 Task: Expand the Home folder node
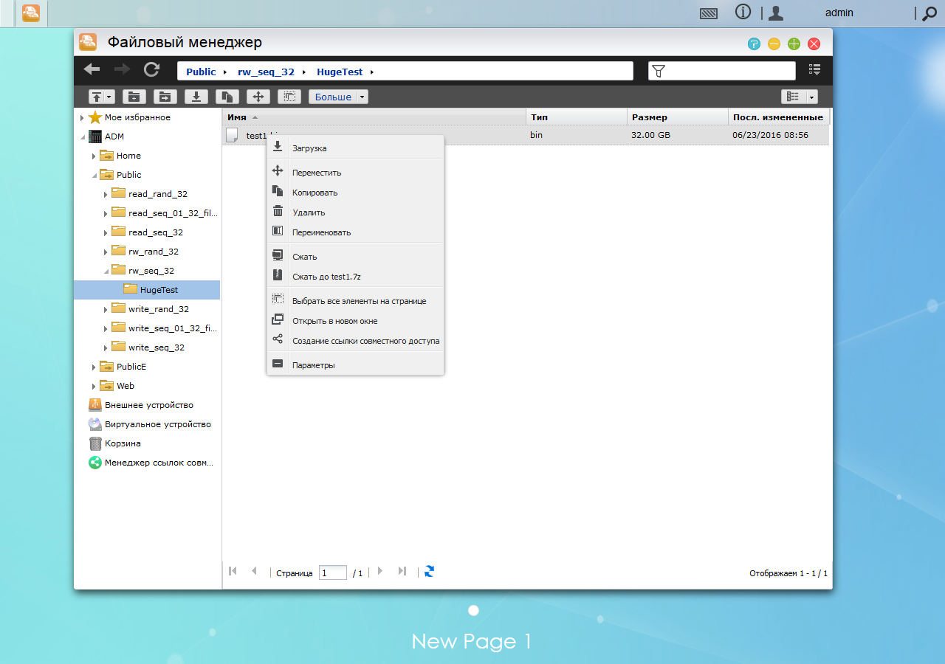tap(94, 156)
